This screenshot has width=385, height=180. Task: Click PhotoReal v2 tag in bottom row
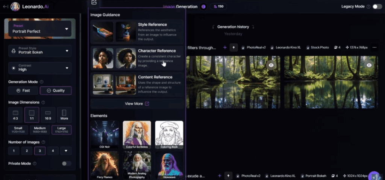tap(248, 176)
